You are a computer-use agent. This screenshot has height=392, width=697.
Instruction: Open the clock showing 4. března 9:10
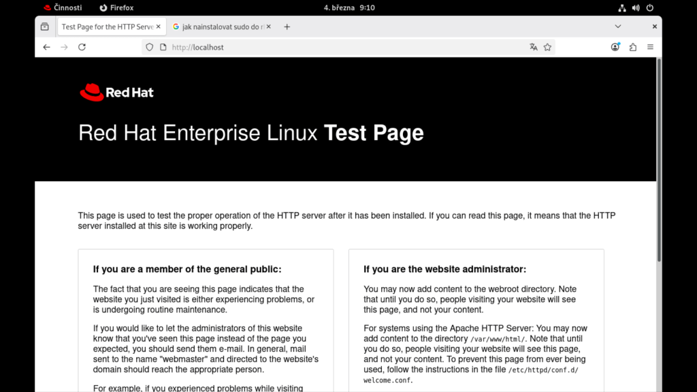(349, 7)
